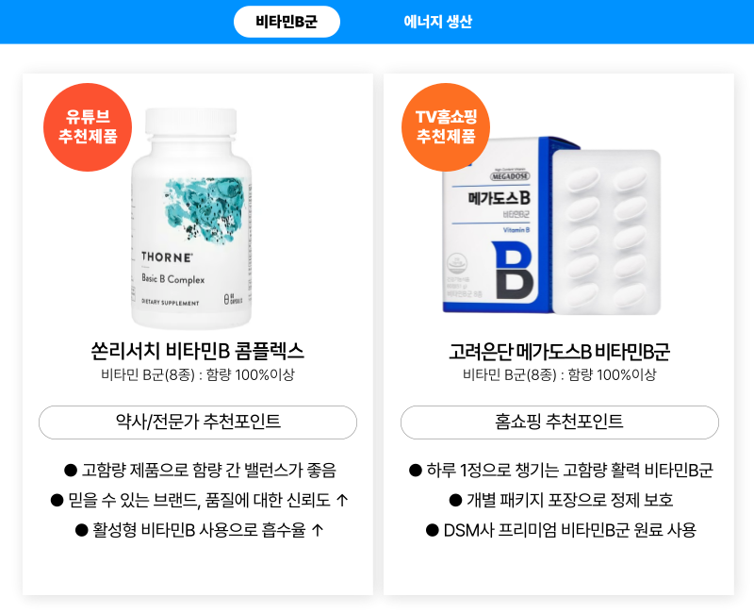This screenshot has width=754, height=613.
Task: Click the 홈쇼핑 추천포인트 button
Action: pyautogui.click(x=559, y=422)
